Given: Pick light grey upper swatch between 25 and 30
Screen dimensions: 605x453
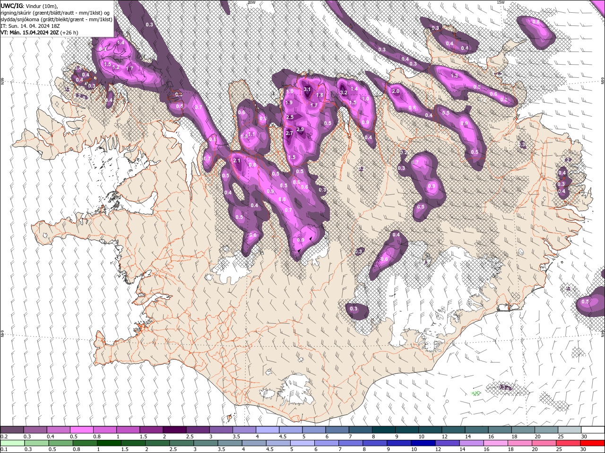Looking at the screenshot, I should point(570,430).
